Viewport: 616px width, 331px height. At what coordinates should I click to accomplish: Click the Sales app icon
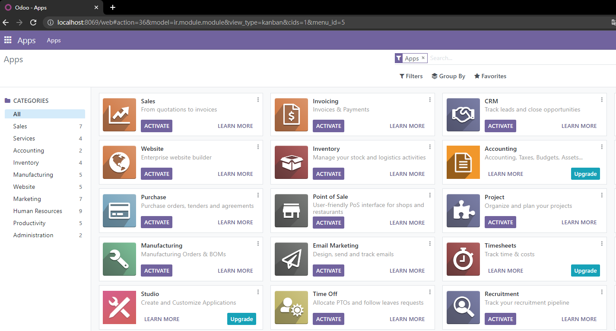[x=119, y=115]
